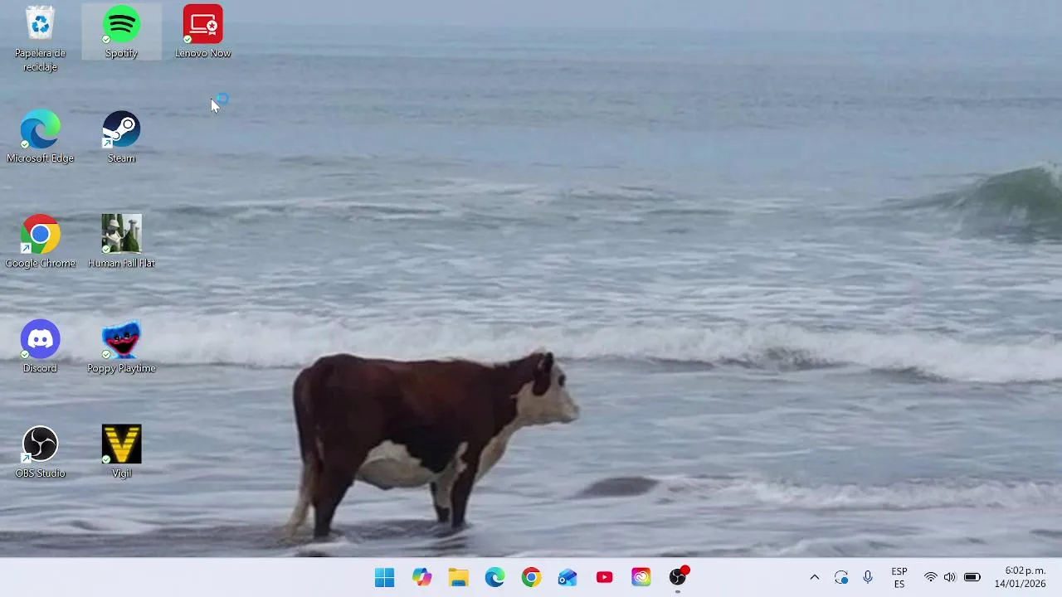Open Copilot from the taskbar
The width and height of the screenshot is (1062, 597).
point(421,577)
